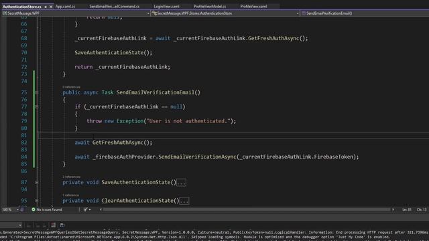Open the SendEmailVer...ailCommand.cs tab
The image size is (429, 241).
(114, 6)
